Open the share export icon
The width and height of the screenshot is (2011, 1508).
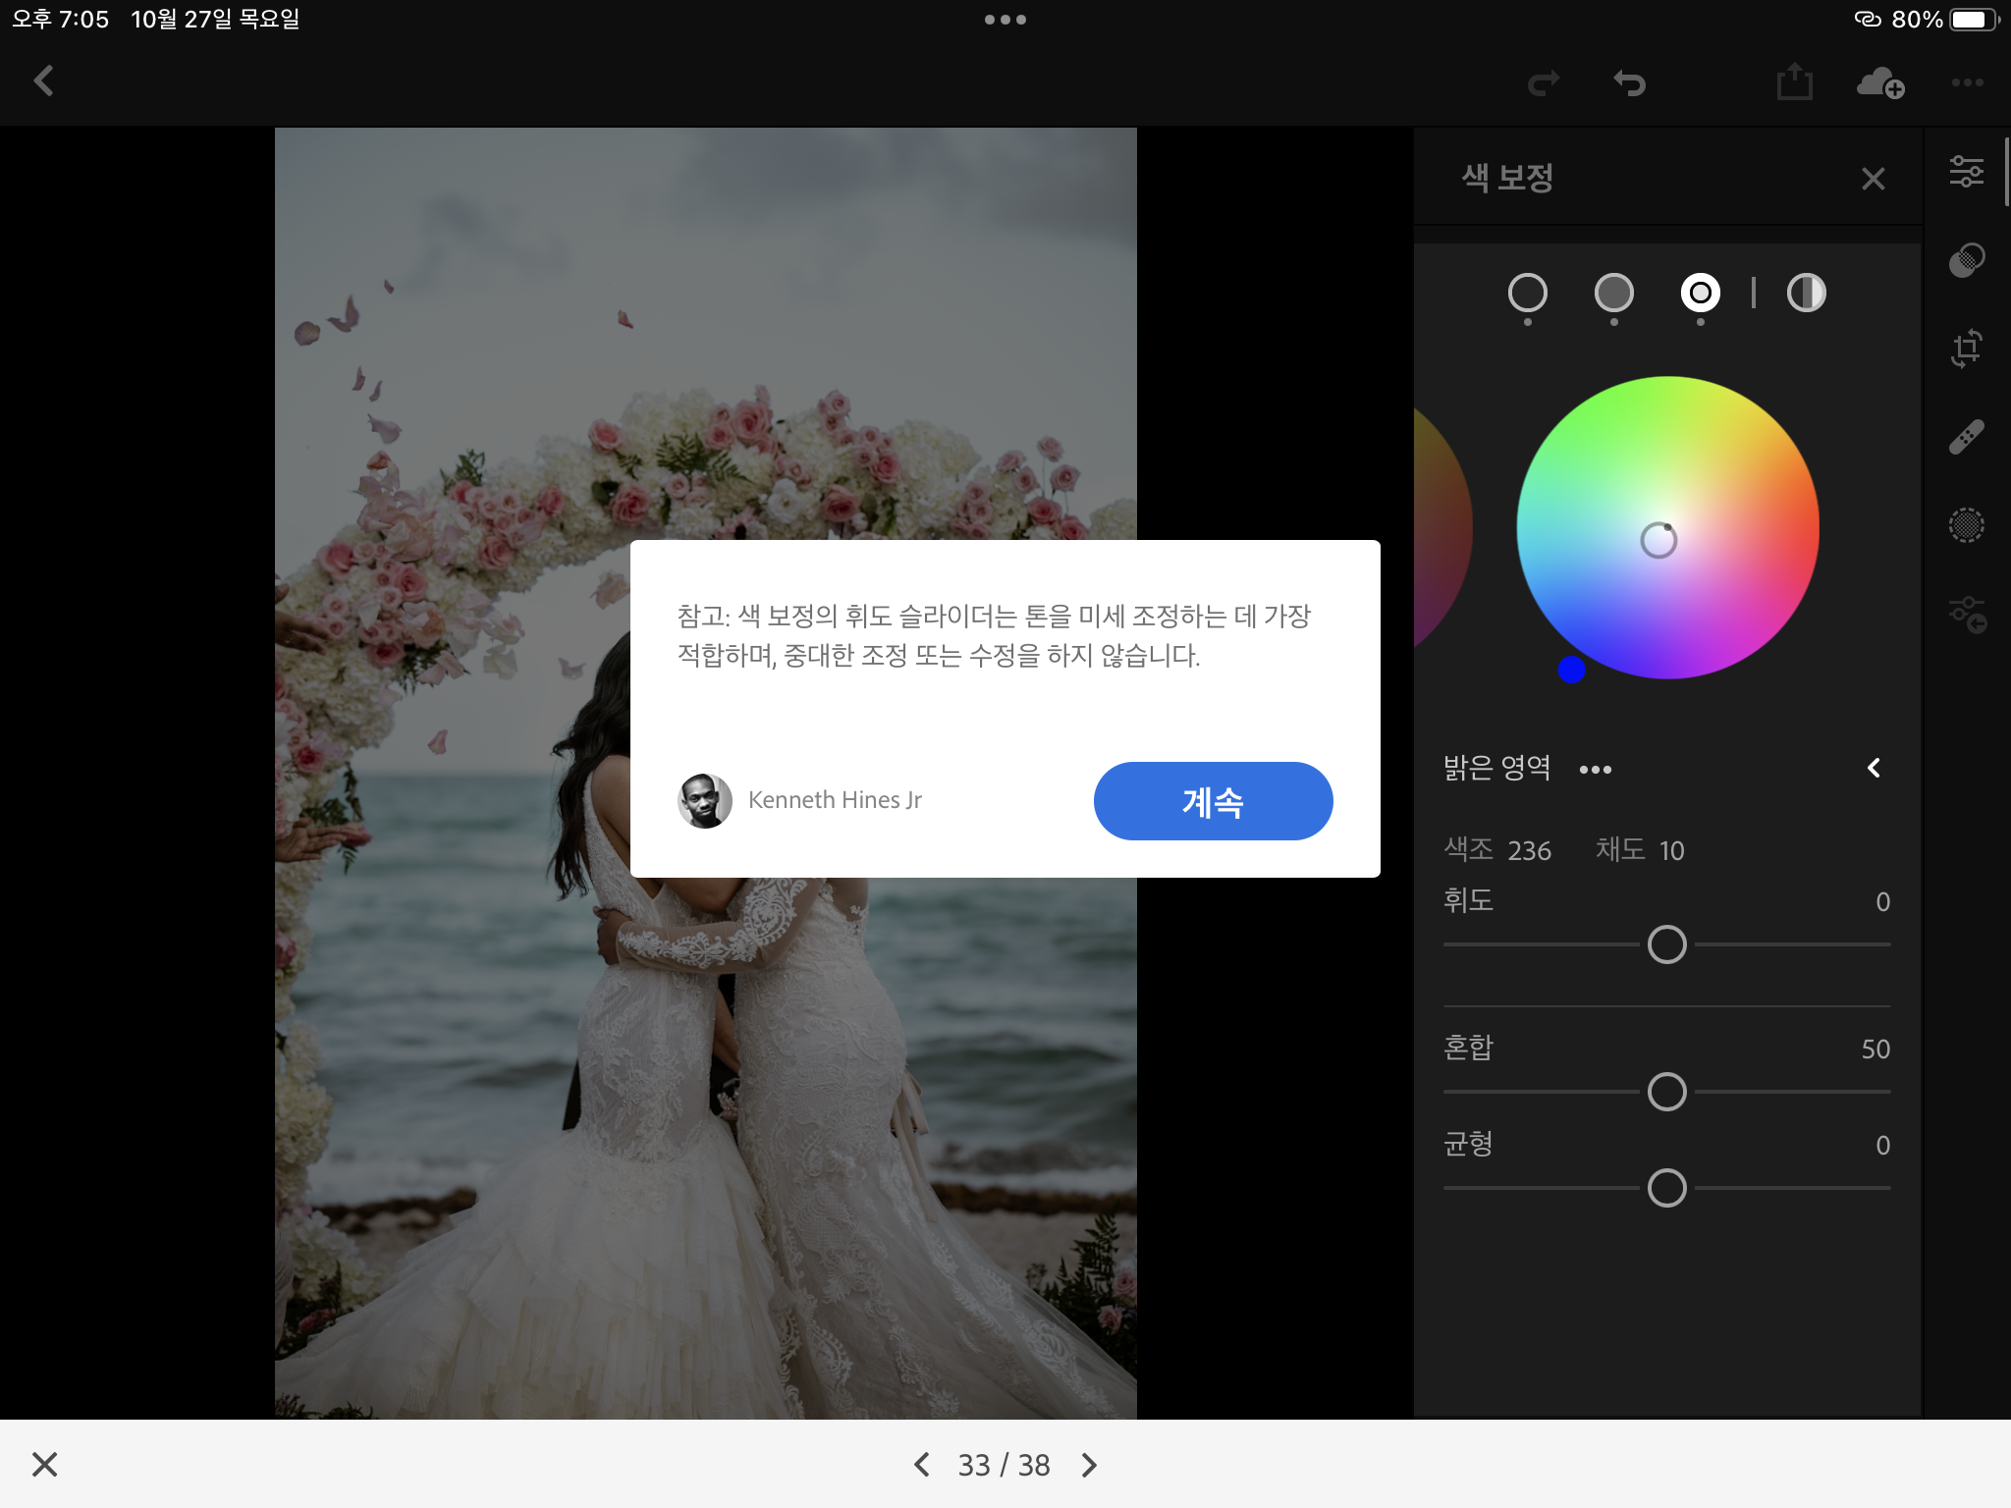click(1794, 82)
